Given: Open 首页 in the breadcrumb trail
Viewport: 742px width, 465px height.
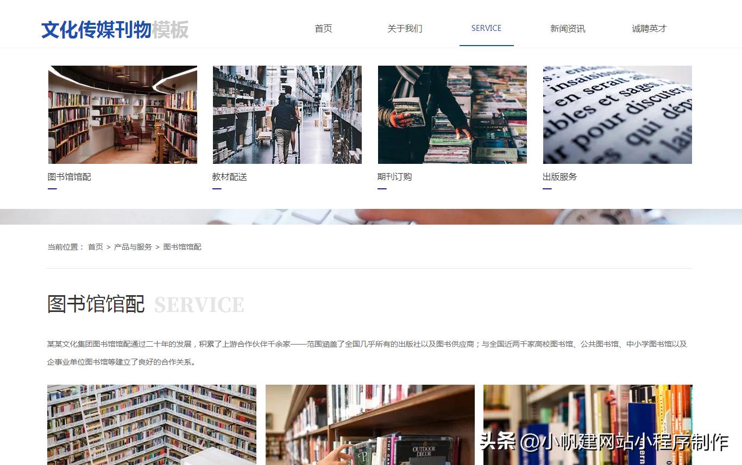Looking at the screenshot, I should tap(95, 246).
